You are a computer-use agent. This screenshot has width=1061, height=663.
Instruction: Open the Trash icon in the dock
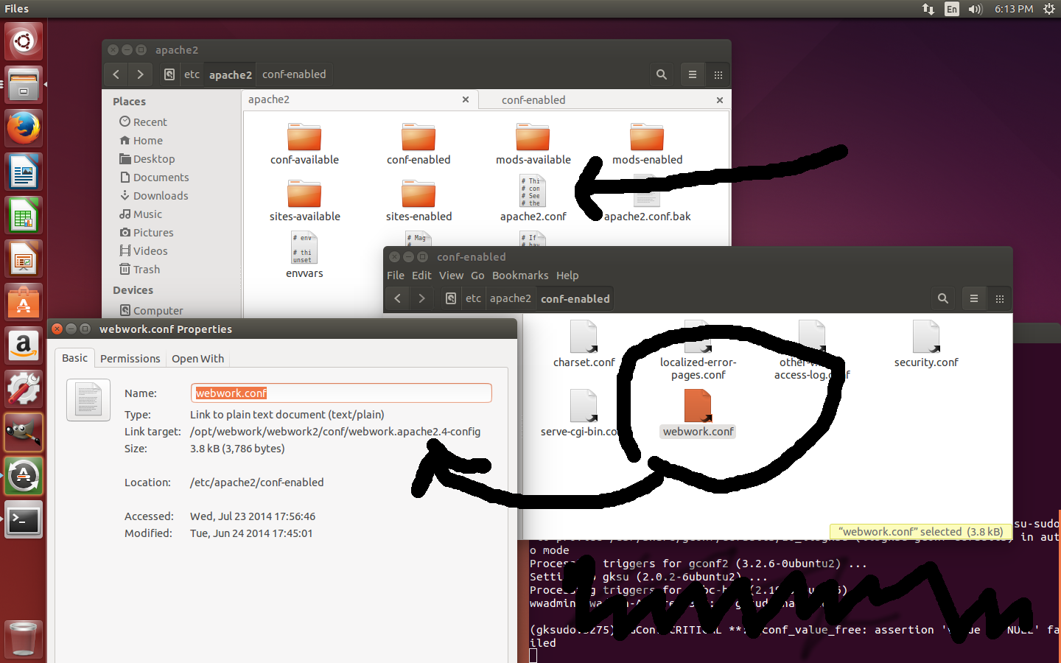click(24, 638)
